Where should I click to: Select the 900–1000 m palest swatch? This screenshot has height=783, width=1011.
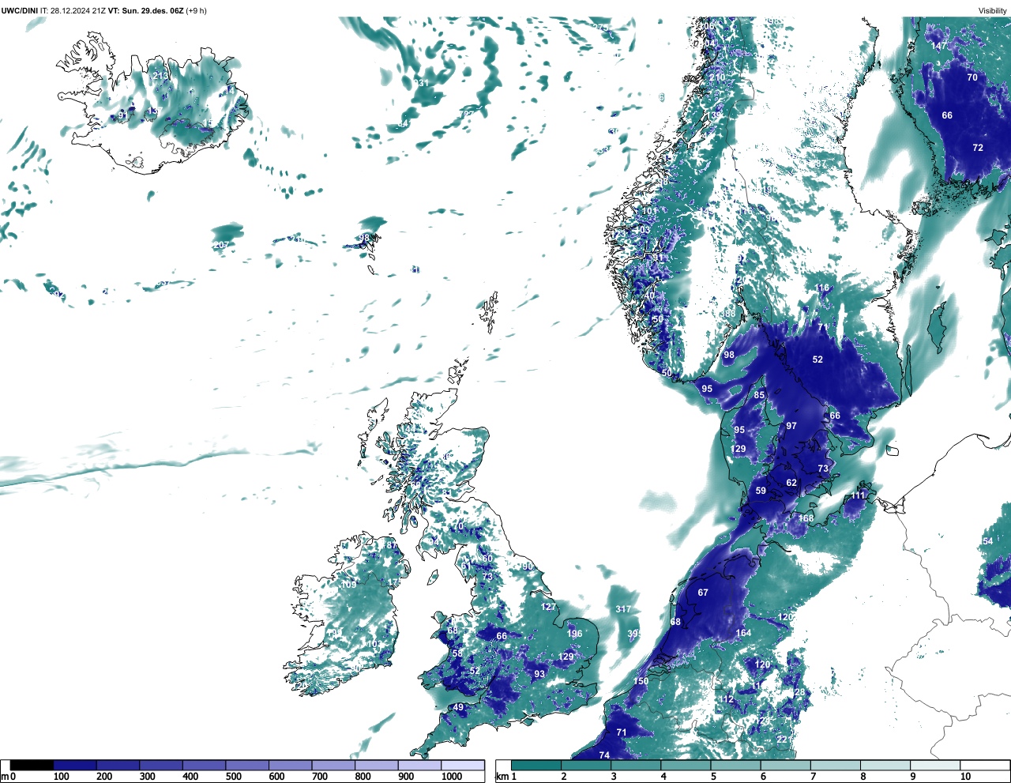pos(419,765)
